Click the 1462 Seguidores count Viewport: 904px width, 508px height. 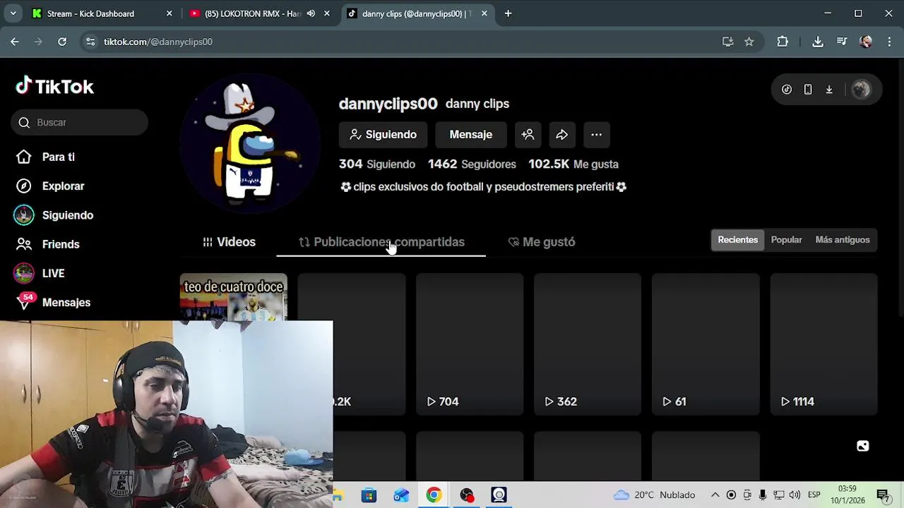(x=472, y=164)
